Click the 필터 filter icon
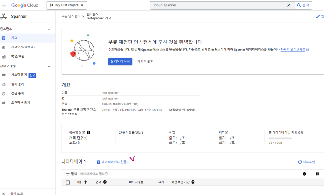 [x=68, y=174]
